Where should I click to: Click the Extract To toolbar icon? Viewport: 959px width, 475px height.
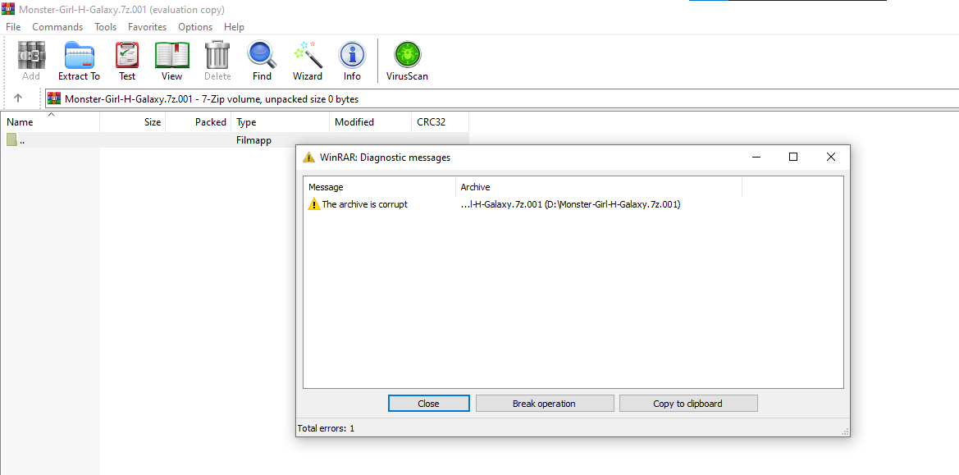[x=79, y=56]
